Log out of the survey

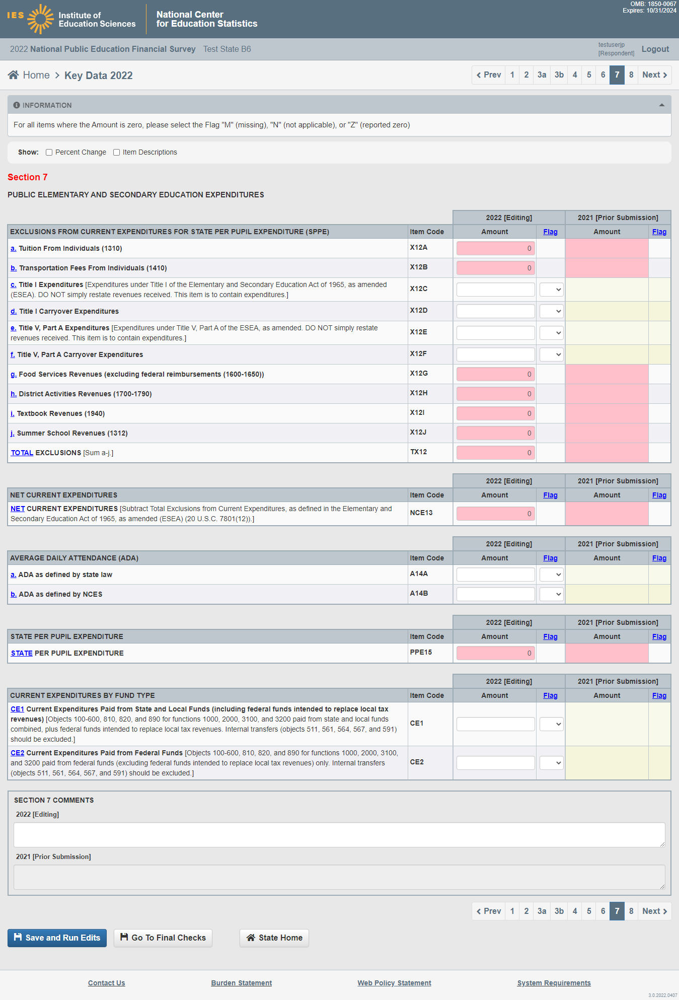click(x=655, y=49)
